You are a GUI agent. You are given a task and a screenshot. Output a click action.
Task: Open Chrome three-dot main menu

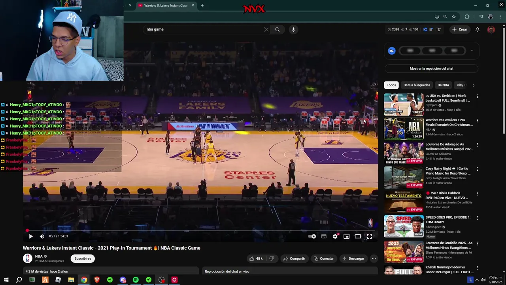(501, 17)
